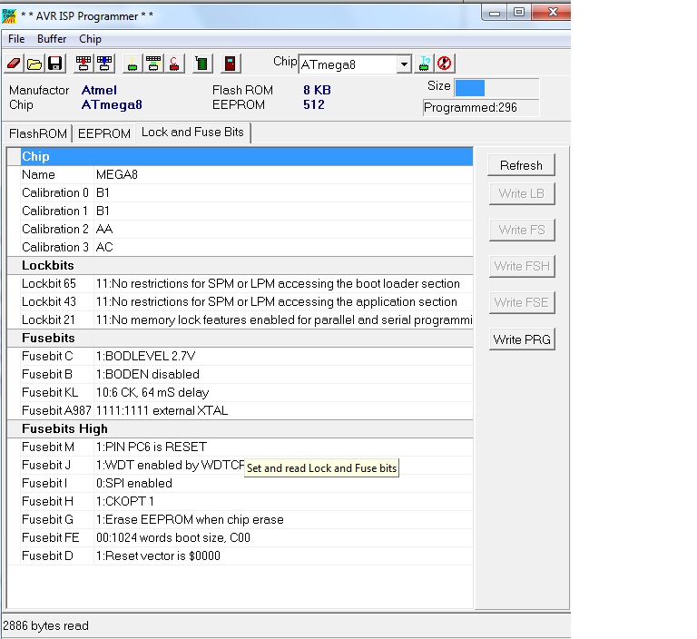The width and height of the screenshot is (697, 639).
Task: Select the Lock and Fuse Bits tab
Action: point(192,133)
